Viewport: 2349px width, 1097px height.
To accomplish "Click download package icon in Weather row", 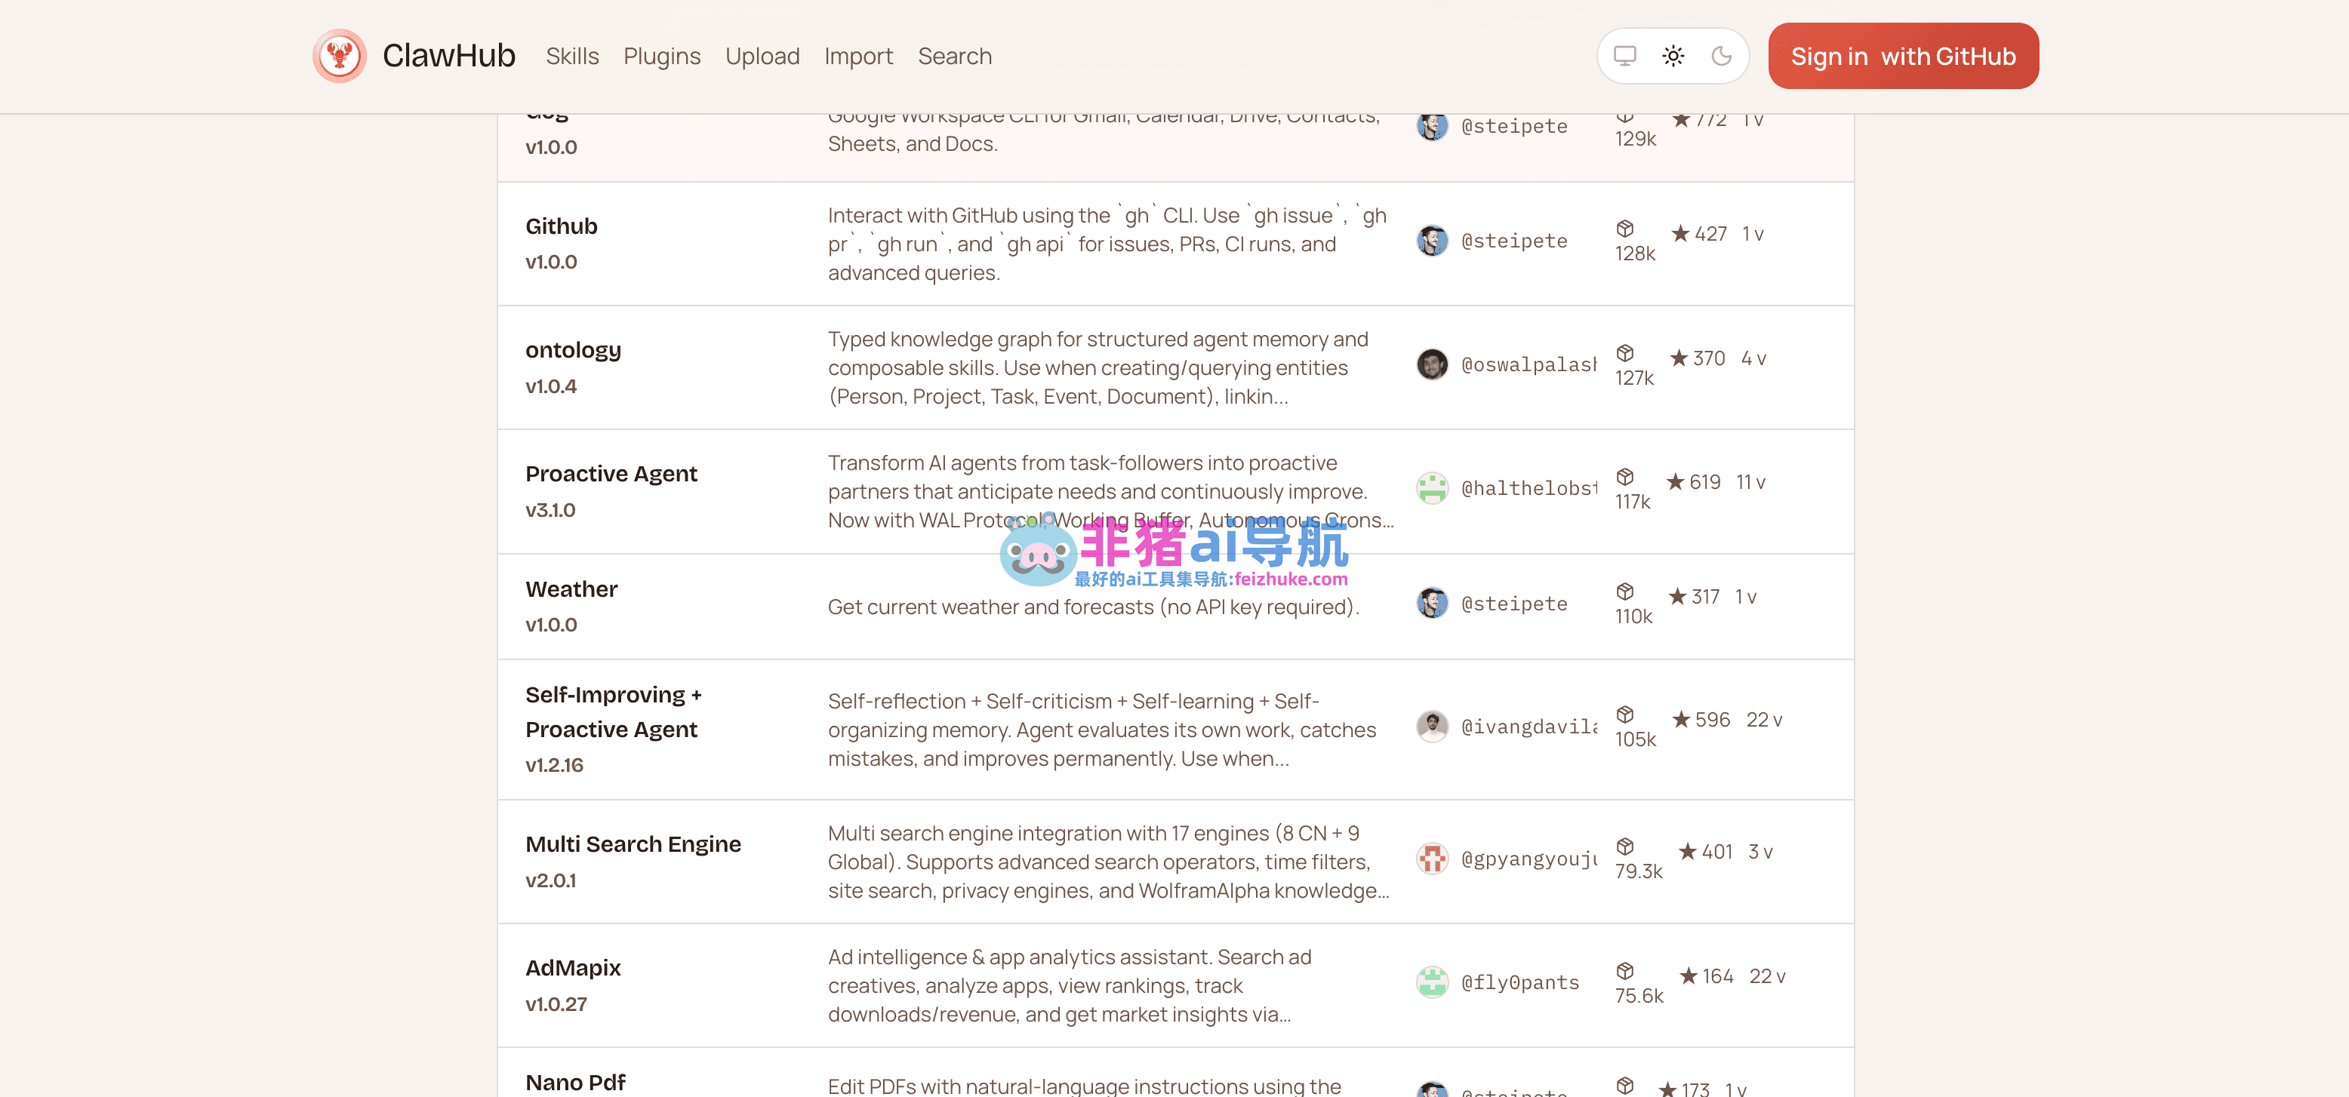I will point(1624,592).
